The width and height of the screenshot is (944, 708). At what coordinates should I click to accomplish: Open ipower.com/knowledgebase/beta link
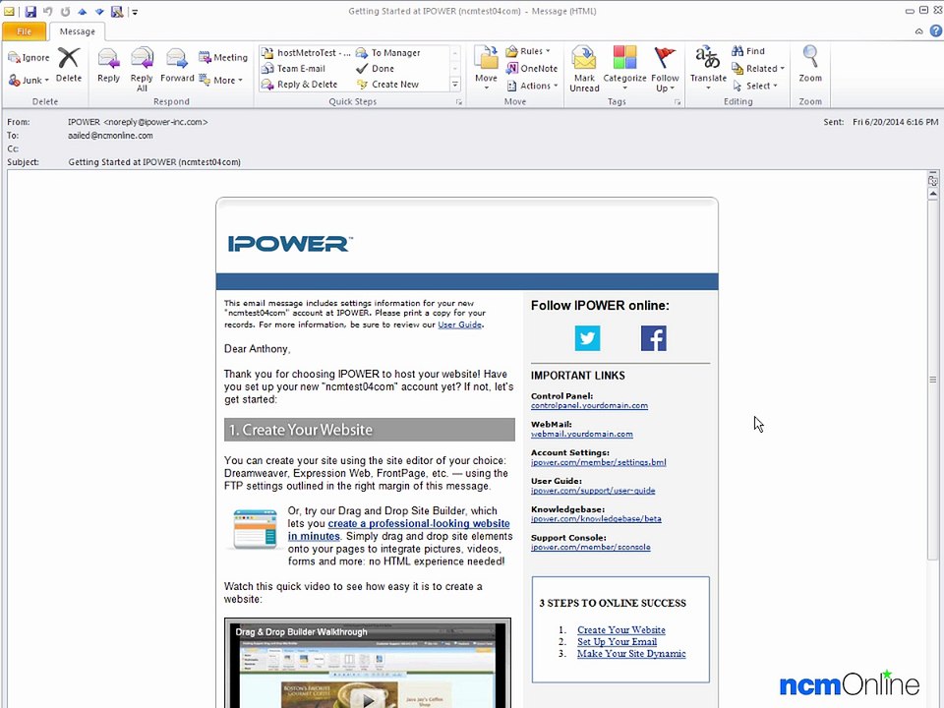(x=596, y=518)
